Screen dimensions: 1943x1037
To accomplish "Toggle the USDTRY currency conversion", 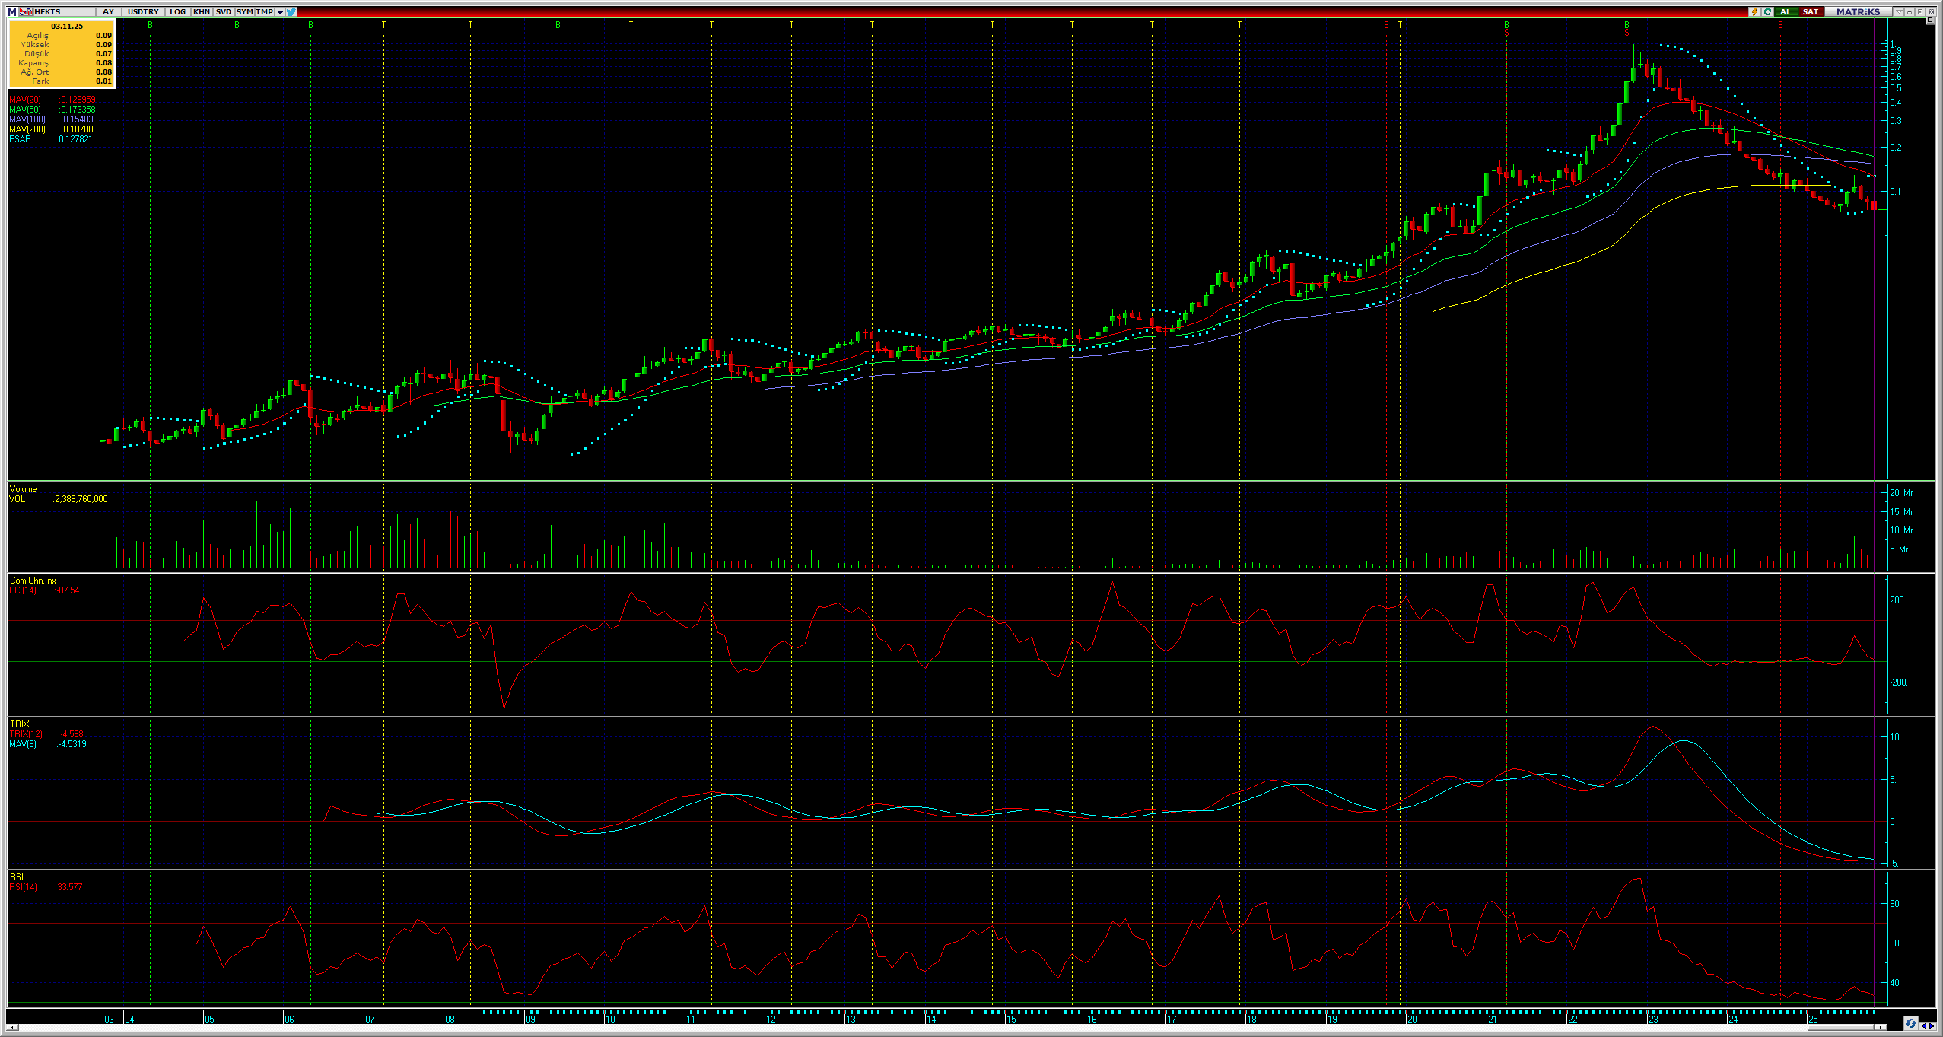I will 143,12.
